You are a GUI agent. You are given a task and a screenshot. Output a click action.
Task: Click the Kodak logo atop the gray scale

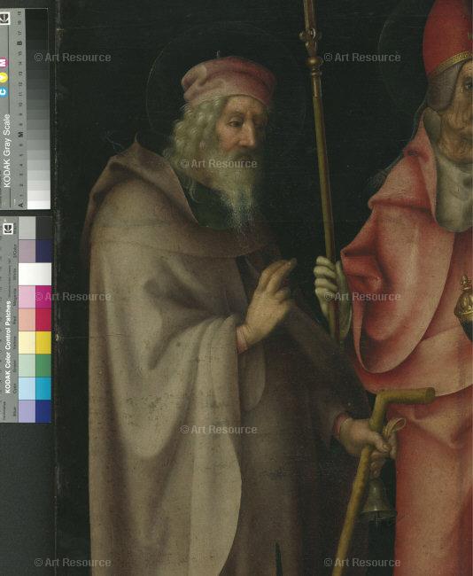(4, 19)
